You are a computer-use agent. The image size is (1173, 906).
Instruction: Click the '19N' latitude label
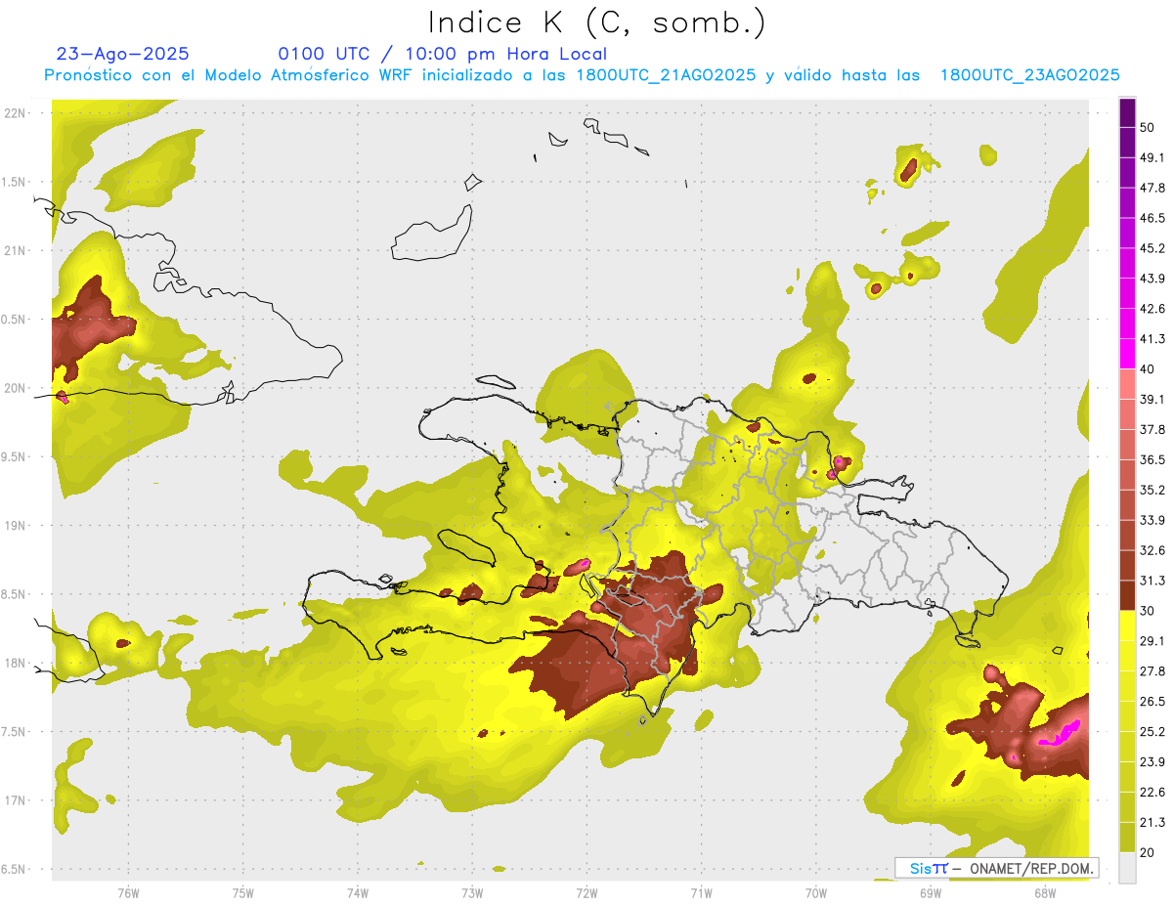click(16, 526)
